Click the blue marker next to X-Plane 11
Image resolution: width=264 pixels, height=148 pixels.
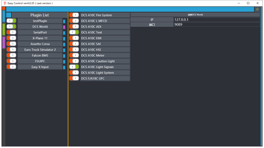(64, 39)
